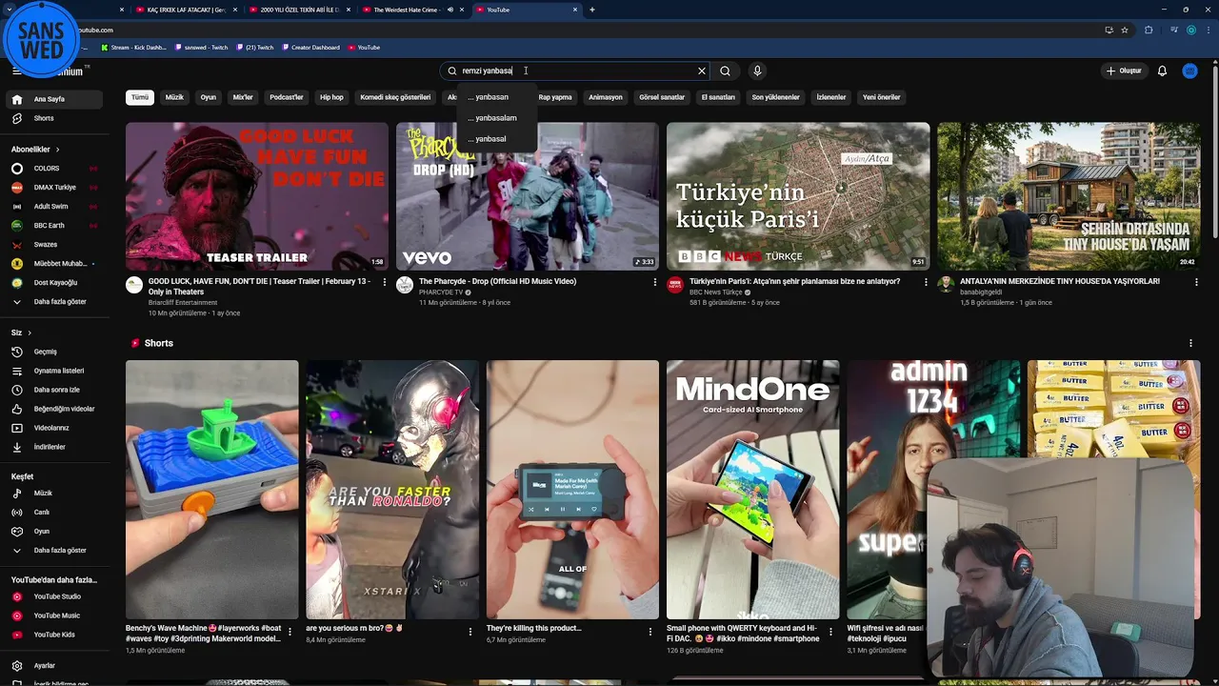Open Müebbet Muhab... channel subscription

coord(55,263)
